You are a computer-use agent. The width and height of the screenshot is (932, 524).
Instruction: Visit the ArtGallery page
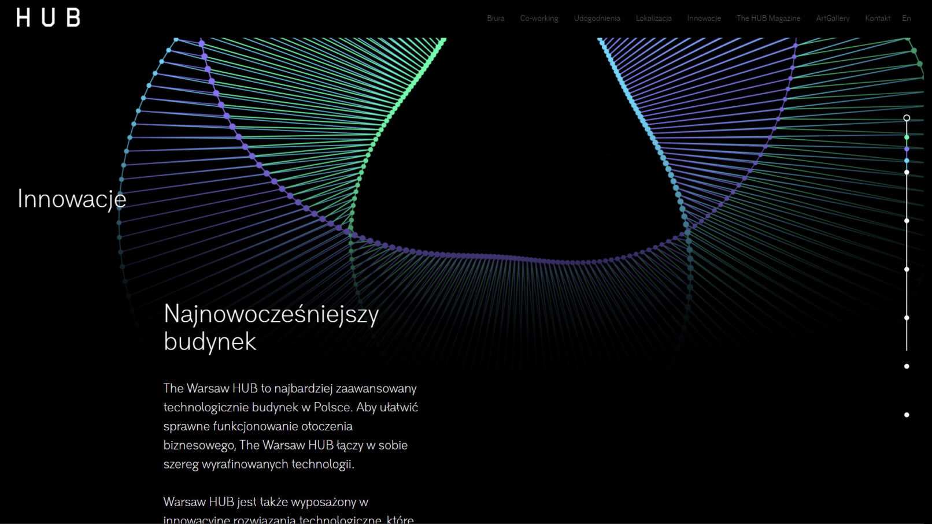[833, 18]
